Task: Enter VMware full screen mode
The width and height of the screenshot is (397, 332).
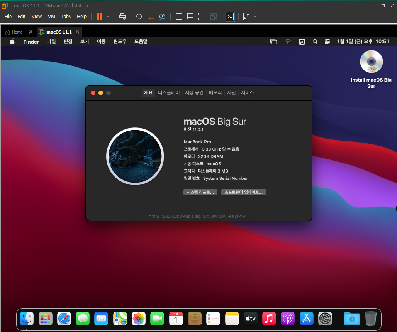Action: (202, 17)
